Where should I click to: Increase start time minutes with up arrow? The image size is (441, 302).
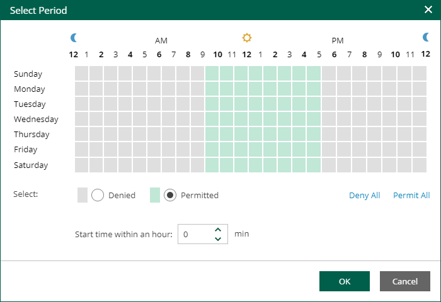click(218, 230)
